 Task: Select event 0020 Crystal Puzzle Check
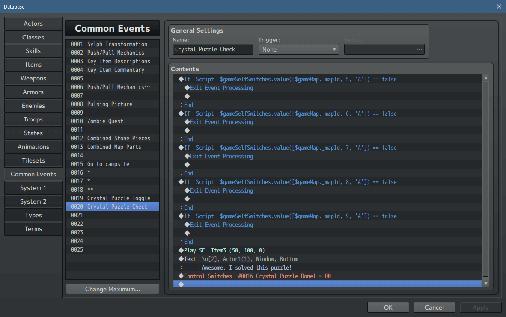[x=113, y=206]
